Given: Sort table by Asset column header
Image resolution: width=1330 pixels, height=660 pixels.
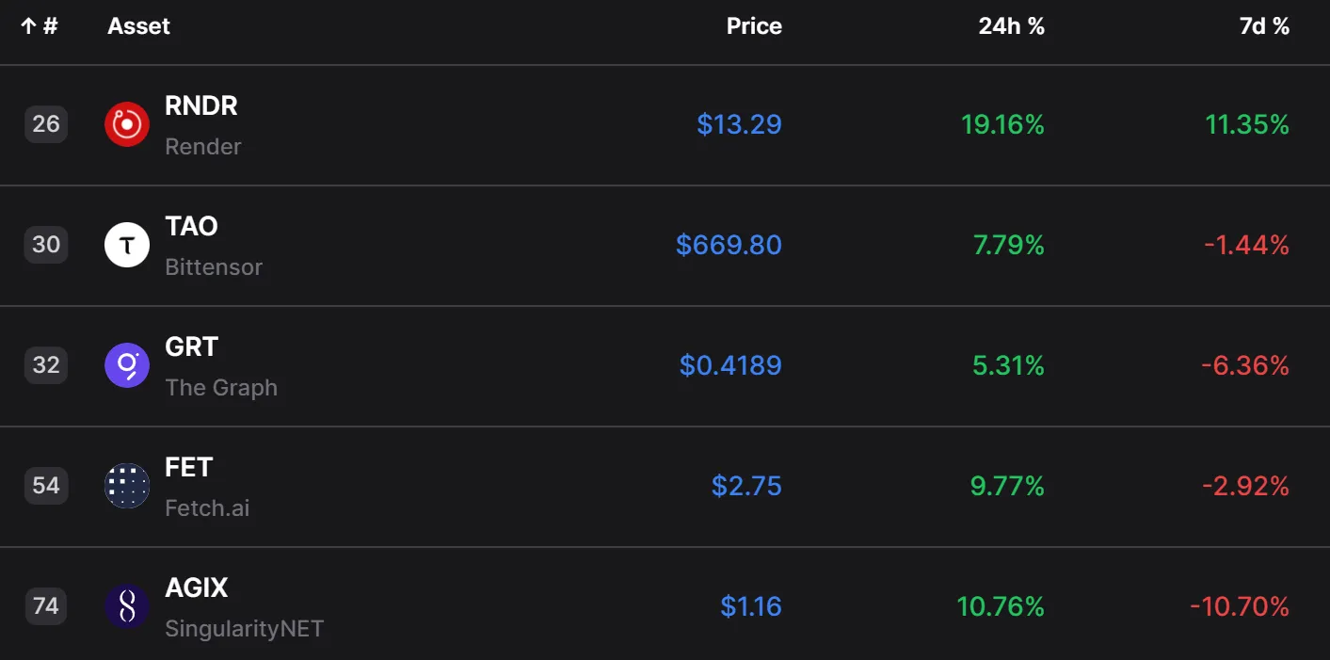Looking at the screenshot, I should tap(138, 26).
